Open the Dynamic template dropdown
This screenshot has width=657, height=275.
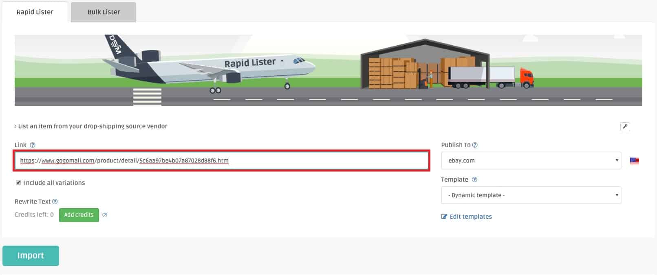click(531, 195)
